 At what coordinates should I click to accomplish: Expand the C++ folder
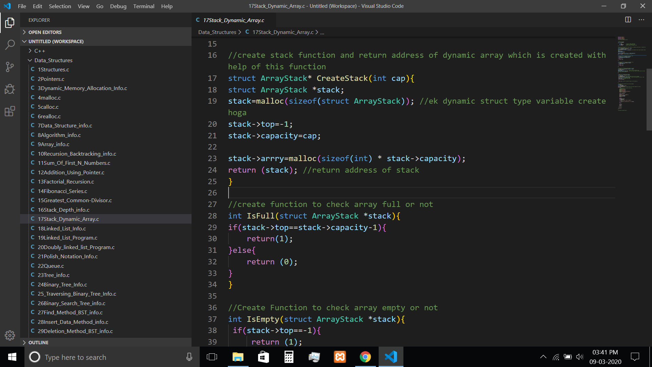(39, 51)
